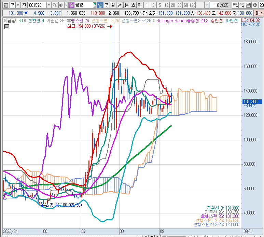This screenshot has width=264, height=237.
Task: Click the 선행스팬1 9,26 legend label
Action: coord(105,21)
